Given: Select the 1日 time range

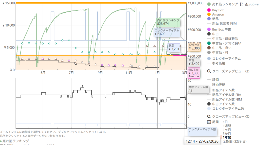Looking at the screenshot, I should [225, 122].
